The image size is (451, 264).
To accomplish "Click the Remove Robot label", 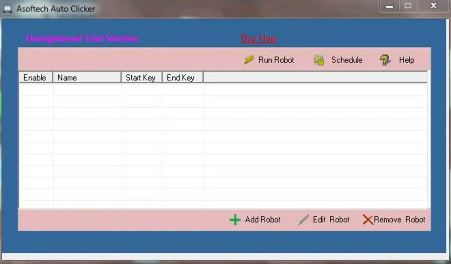I will tap(399, 220).
